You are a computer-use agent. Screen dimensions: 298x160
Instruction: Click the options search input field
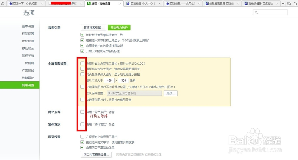(271, 13)
